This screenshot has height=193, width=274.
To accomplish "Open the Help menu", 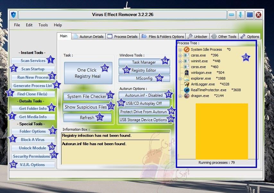I will click(x=58, y=25).
